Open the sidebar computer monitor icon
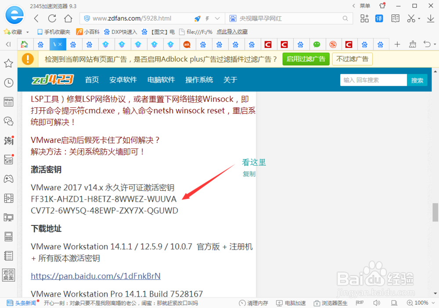439x308 pixels. point(8,217)
